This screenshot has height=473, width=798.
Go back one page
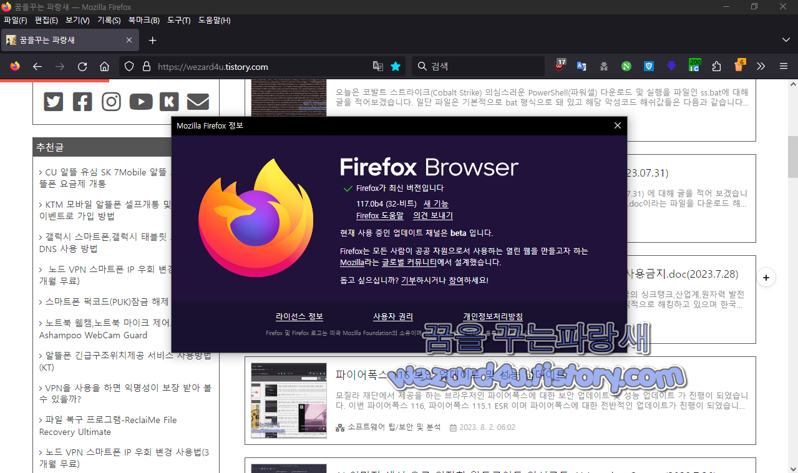(x=37, y=66)
